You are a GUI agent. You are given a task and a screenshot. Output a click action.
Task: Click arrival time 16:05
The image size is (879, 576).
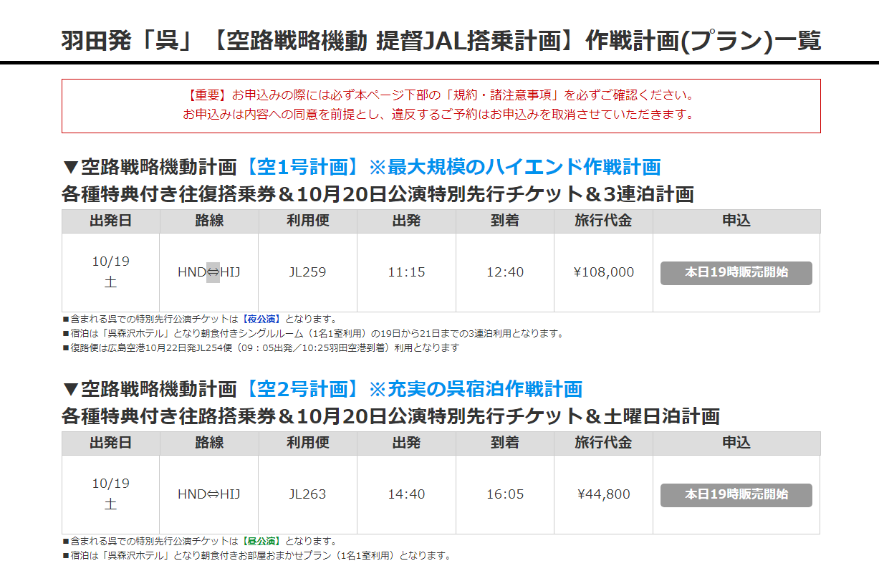point(505,494)
